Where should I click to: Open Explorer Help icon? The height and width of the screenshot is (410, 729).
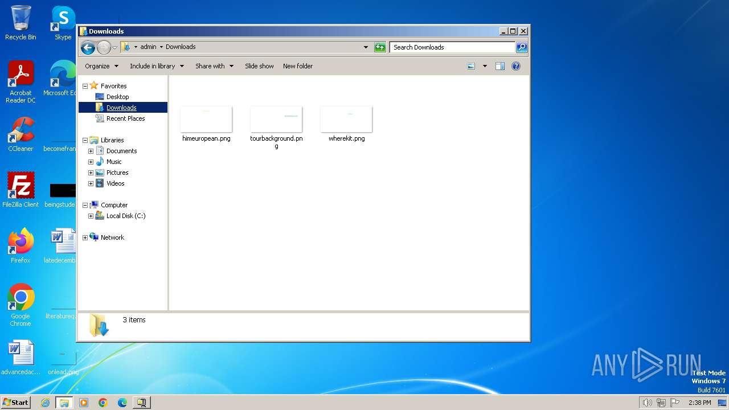click(x=516, y=66)
